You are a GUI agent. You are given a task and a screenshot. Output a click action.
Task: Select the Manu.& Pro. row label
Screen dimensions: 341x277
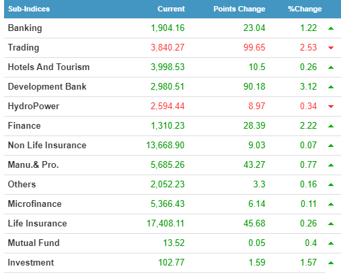[33, 164]
